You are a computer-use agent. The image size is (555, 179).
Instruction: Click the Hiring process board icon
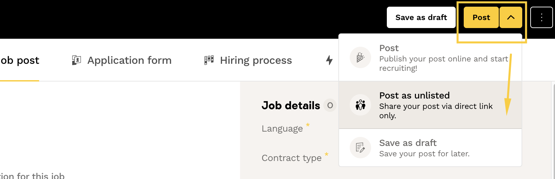click(209, 60)
